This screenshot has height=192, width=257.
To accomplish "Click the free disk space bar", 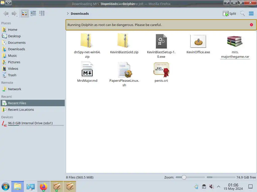I will (221, 177).
